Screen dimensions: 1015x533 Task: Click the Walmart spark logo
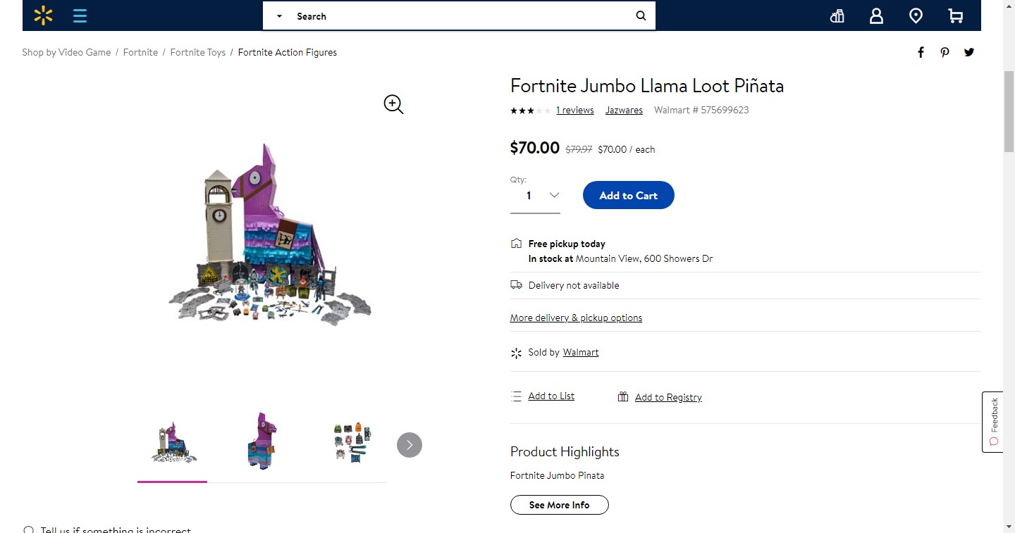43,15
